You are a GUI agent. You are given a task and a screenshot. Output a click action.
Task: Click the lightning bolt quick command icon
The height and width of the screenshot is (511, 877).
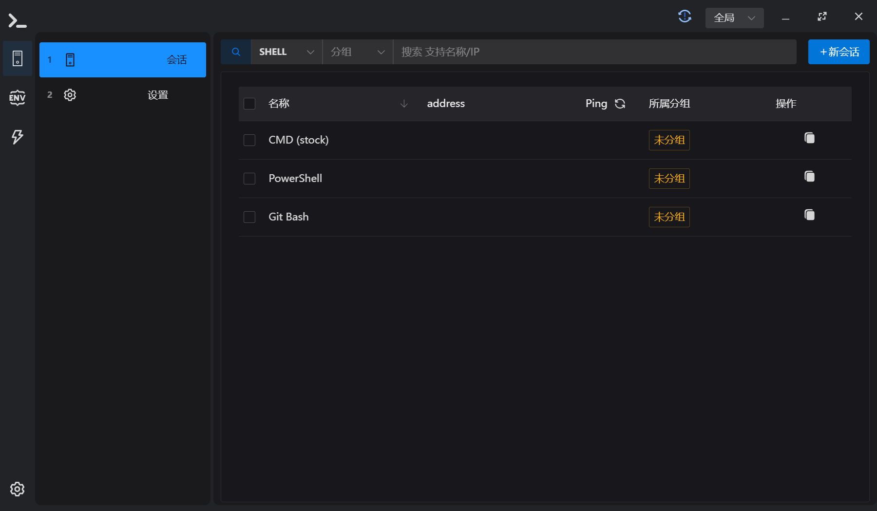point(17,137)
